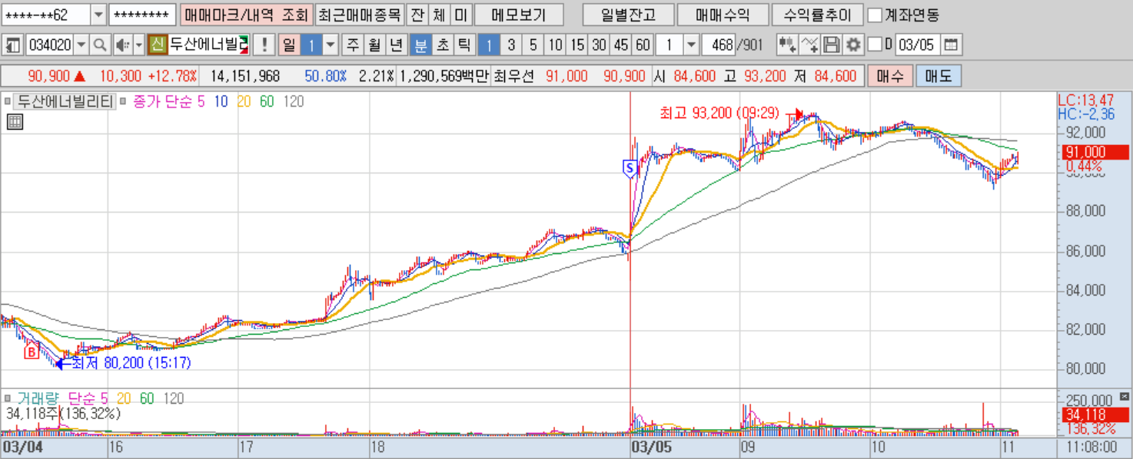Select 월 monthly period
1133x459 pixels.
(374, 45)
